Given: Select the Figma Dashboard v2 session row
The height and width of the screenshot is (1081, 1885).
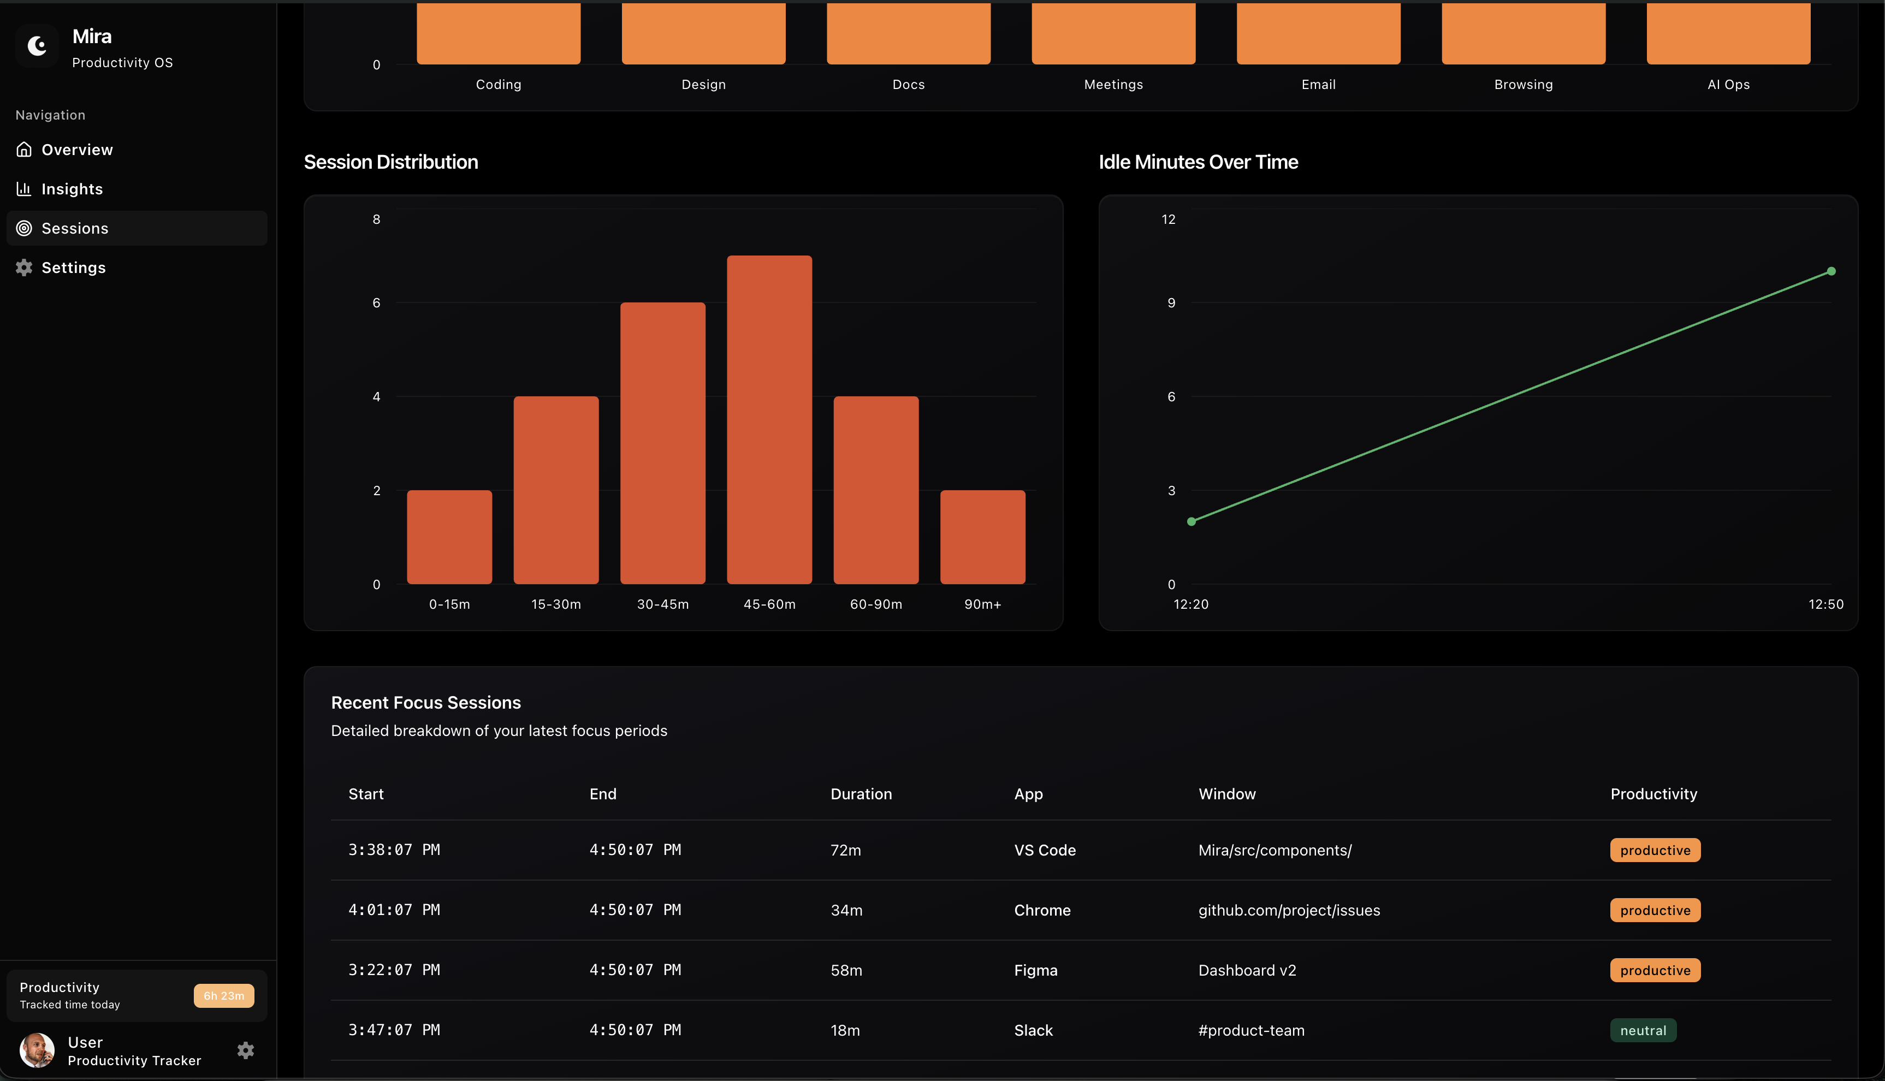Looking at the screenshot, I should pyautogui.click(x=1080, y=970).
